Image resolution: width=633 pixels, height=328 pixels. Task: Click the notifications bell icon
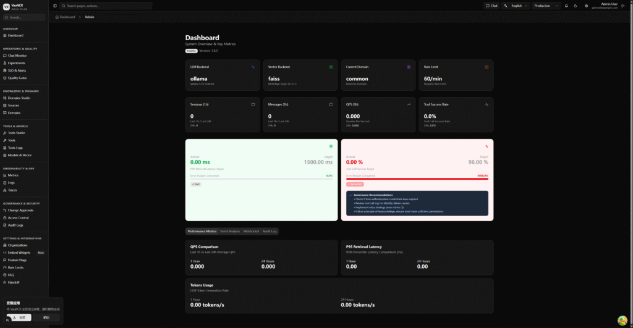[x=566, y=6]
